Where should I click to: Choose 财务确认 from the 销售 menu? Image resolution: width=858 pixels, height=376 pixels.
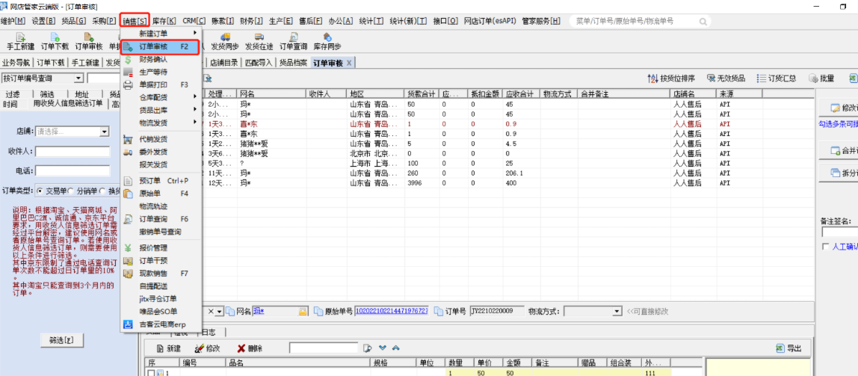coord(153,59)
